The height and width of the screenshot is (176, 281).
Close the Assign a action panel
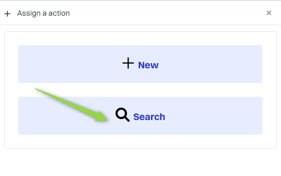coord(269,13)
